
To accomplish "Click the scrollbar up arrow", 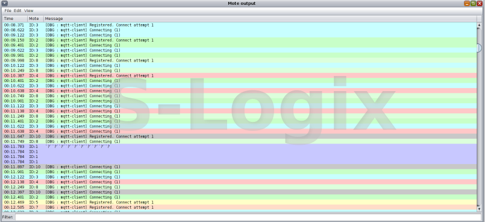I will [x=479, y=25].
